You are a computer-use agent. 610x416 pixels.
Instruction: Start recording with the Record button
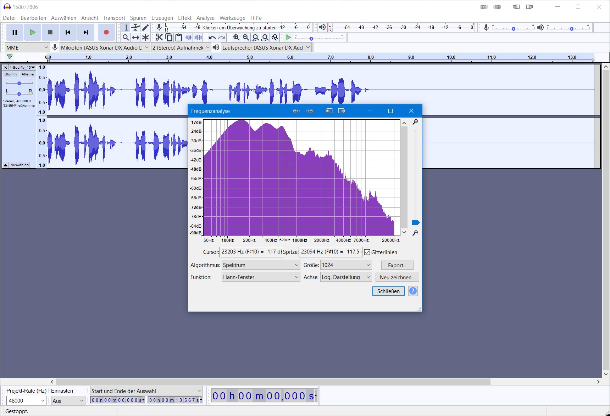(106, 32)
